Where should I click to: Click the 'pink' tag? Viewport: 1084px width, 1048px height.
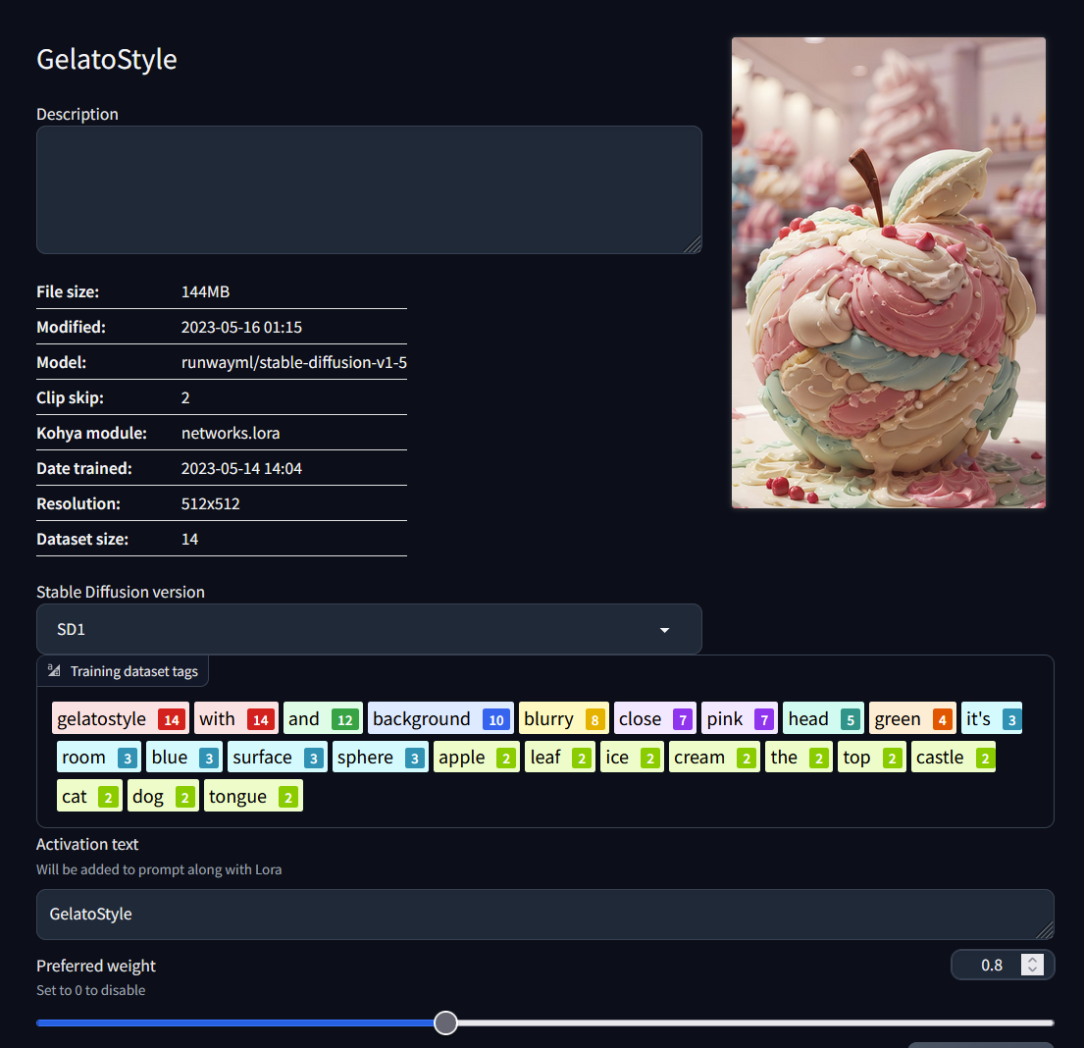(739, 717)
